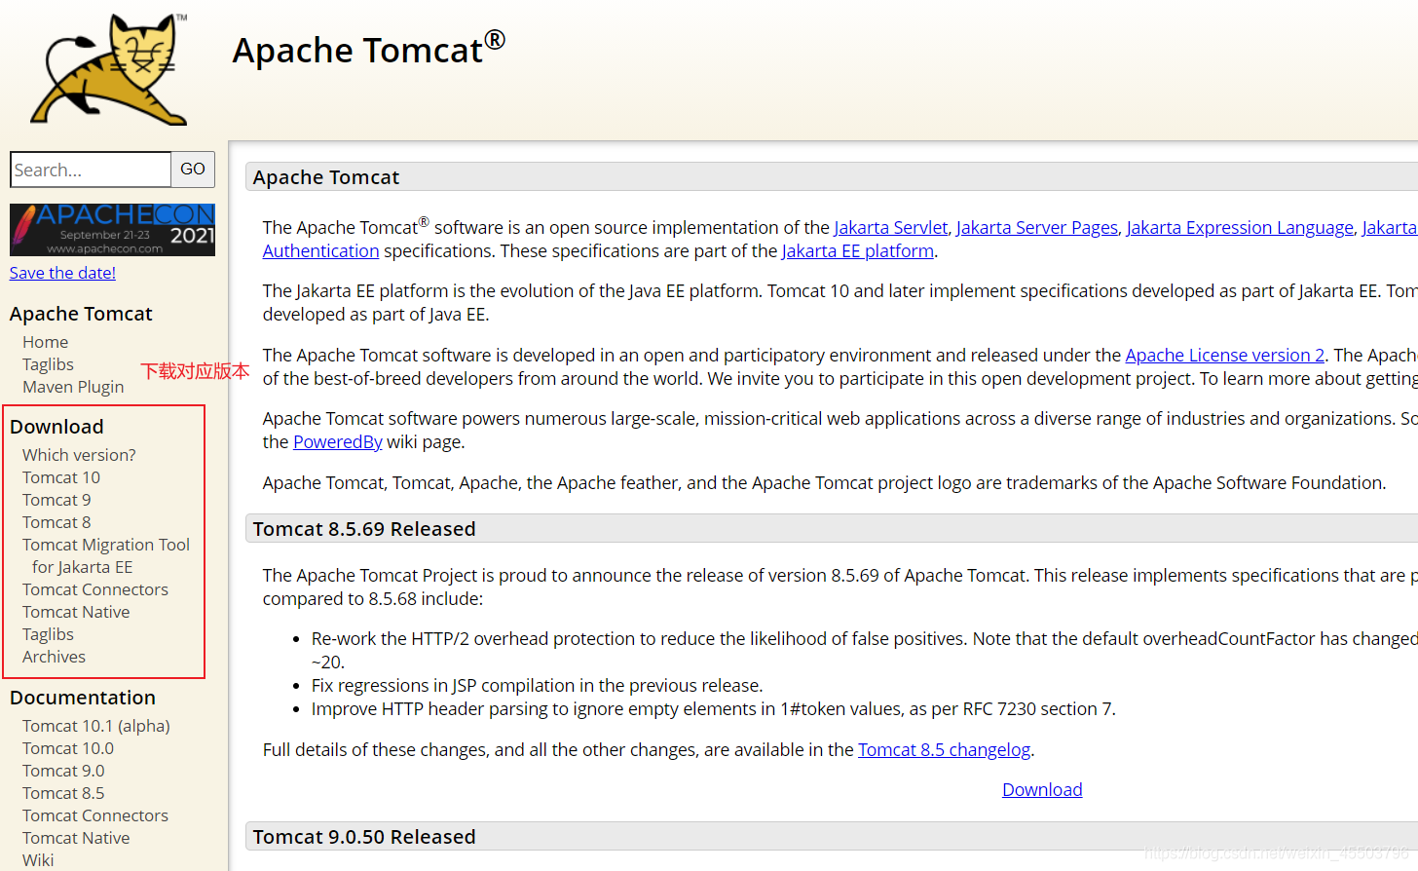Open Tomcat Native under Documentation
The width and height of the screenshot is (1418, 871).
point(76,838)
